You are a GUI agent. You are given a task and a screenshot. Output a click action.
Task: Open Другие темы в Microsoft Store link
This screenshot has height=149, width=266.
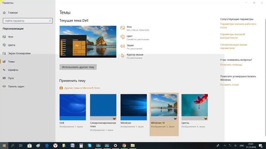82,88
